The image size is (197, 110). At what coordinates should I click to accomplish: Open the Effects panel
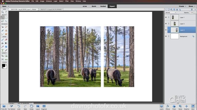click(168, 107)
